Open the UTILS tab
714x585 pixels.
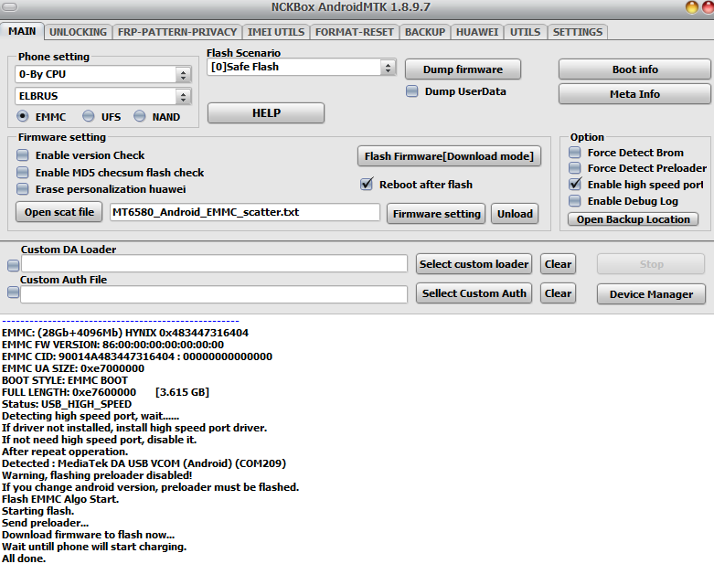coord(525,32)
